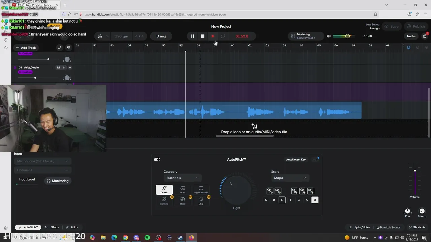Select the C# / Db key
This screenshot has width=431, height=242.
pos(270,191)
